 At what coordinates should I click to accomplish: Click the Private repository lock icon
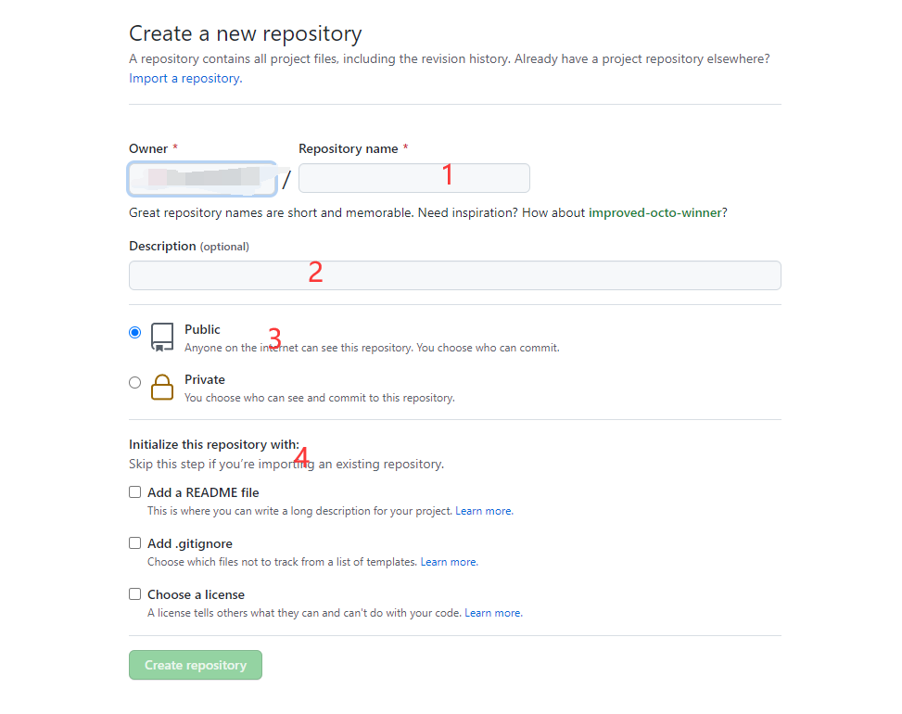(162, 388)
